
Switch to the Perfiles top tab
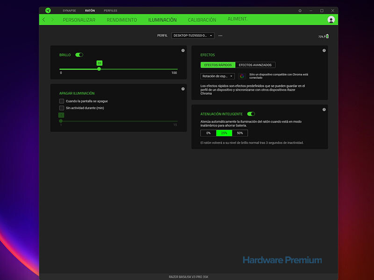coord(110,11)
